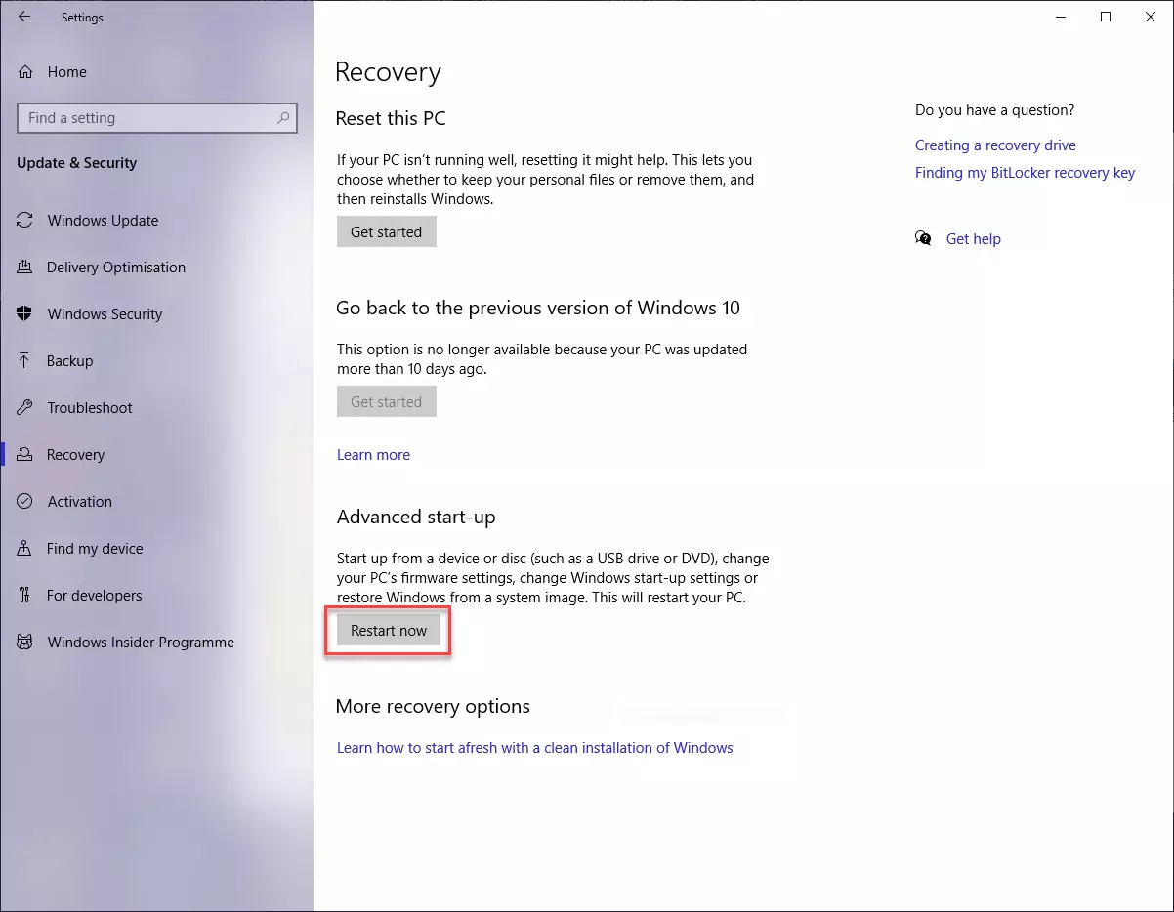Click the Activation checkmark circle icon
The width and height of the screenshot is (1174, 912).
tap(25, 502)
